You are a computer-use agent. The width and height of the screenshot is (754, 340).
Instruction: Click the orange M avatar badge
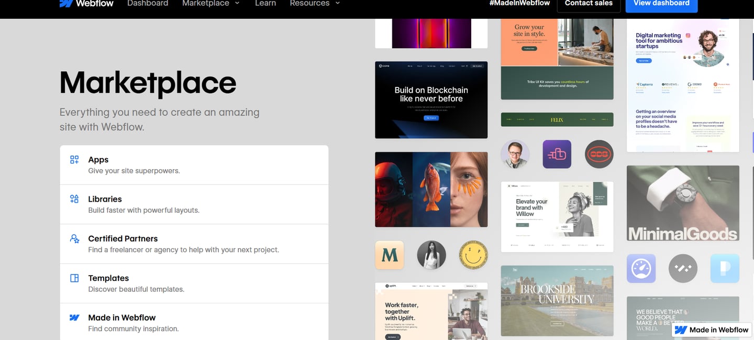(389, 255)
